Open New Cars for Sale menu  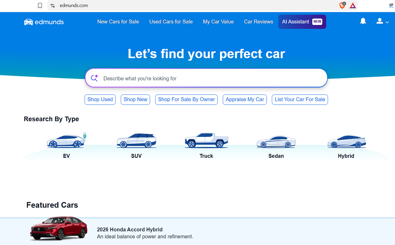click(118, 22)
